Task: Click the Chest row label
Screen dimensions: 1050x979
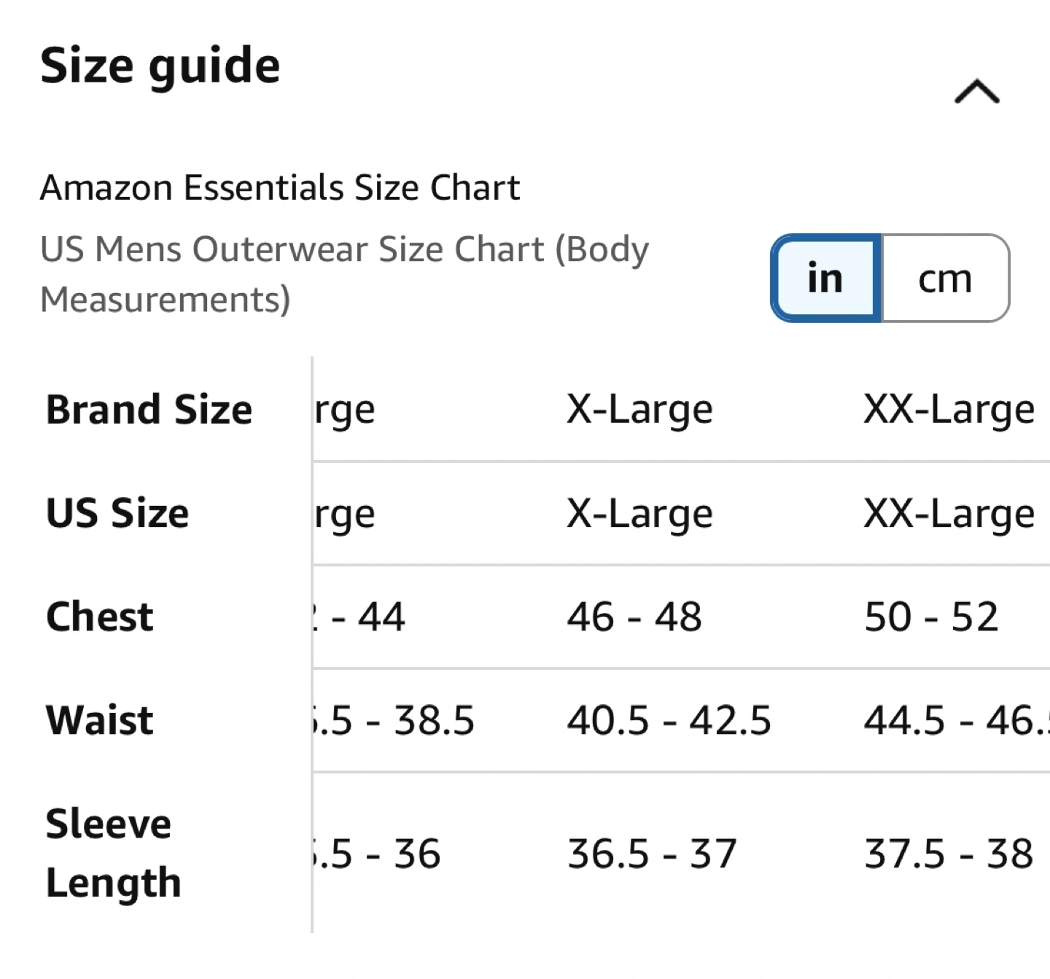Action: click(100, 617)
